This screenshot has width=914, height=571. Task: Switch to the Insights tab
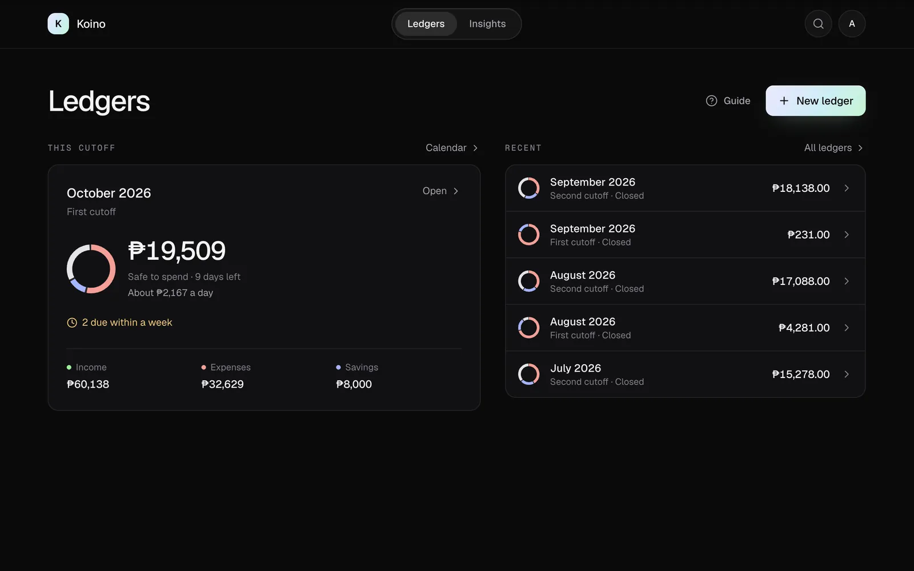pyautogui.click(x=487, y=24)
